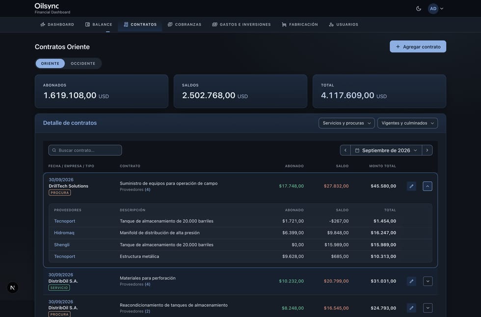
Task: Click DrillTech saldo $27.832,00
Action: [336, 186]
